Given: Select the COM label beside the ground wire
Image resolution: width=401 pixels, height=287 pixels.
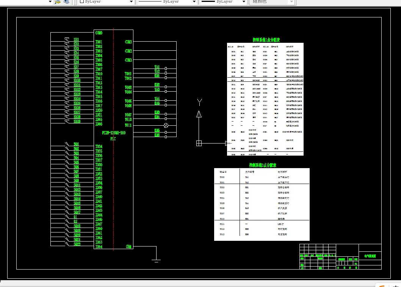Looking at the screenshot, I should coord(128,246).
